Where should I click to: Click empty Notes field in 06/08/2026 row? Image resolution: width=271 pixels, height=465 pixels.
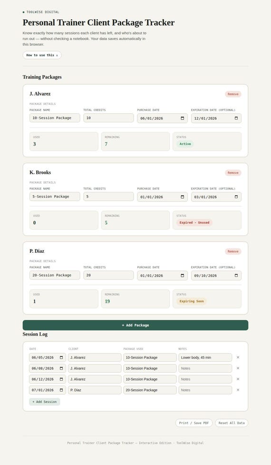[x=205, y=368]
